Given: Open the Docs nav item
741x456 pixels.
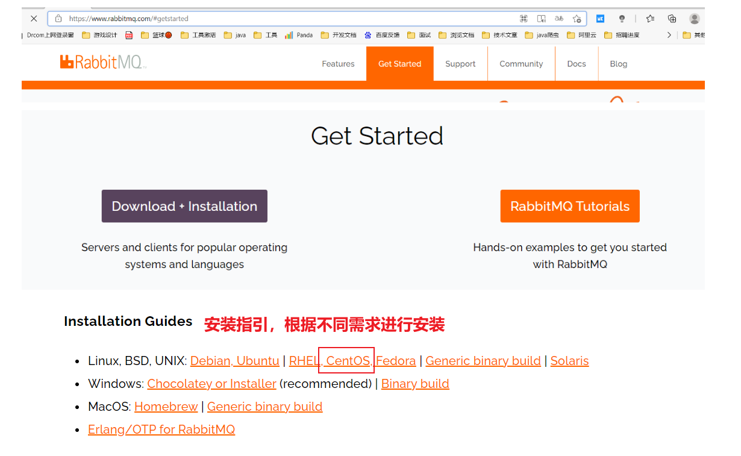Looking at the screenshot, I should (x=577, y=64).
